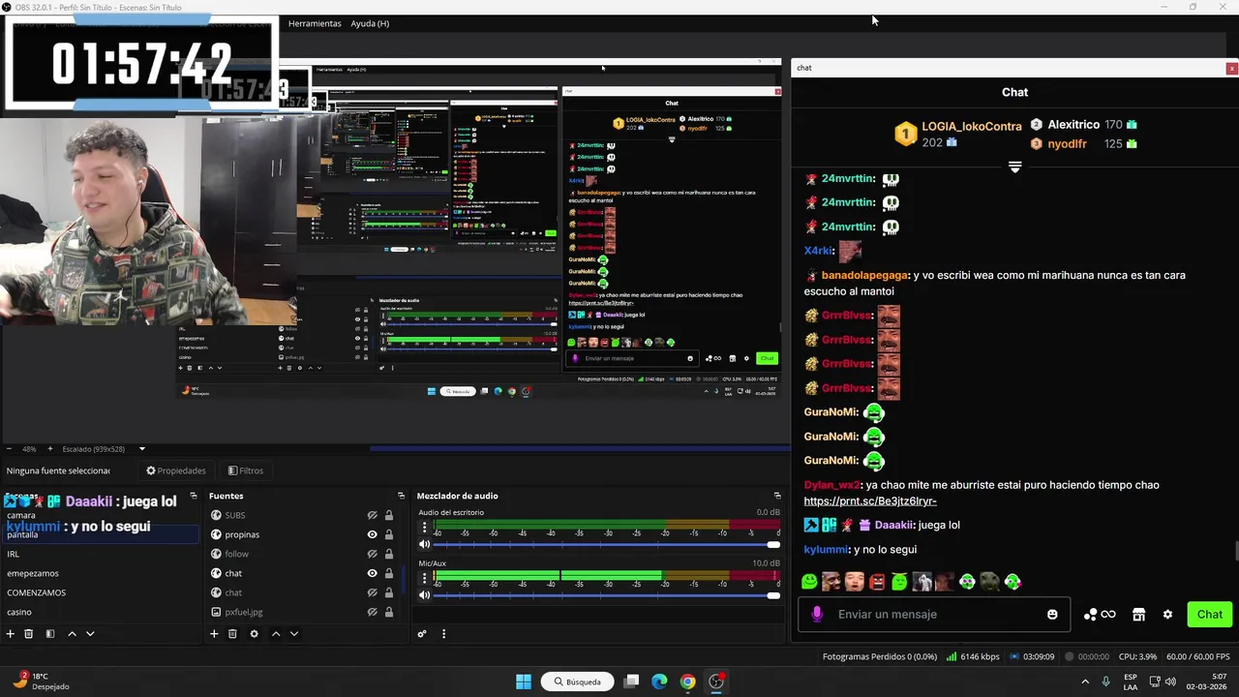Show the SUBS source via its eye icon
Screen dimensions: 1239x697
(x=372, y=515)
